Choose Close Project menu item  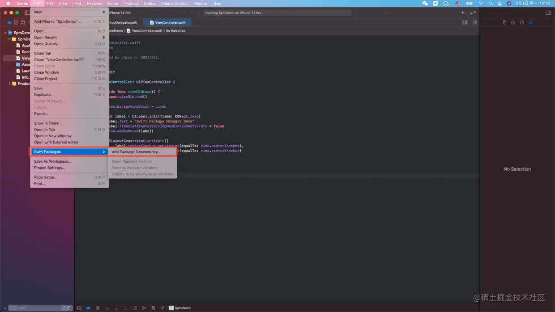coord(69,79)
